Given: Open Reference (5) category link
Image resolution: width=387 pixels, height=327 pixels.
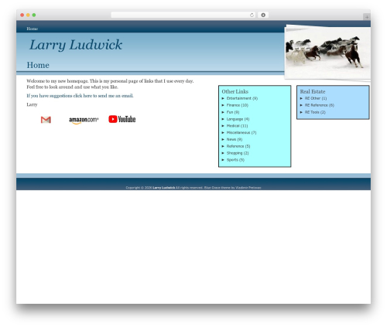Looking at the screenshot, I should pos(238,146).
